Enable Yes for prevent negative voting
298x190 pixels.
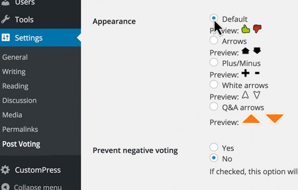214,147
